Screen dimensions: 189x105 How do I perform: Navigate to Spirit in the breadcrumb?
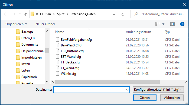pos(61,14)
